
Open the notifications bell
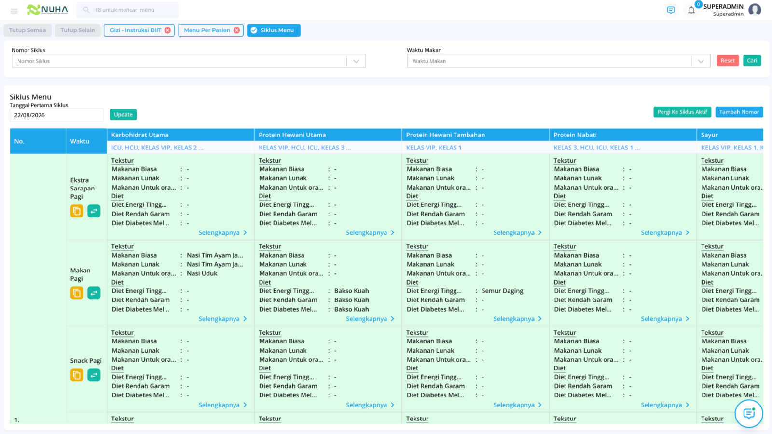coord(691,10)
